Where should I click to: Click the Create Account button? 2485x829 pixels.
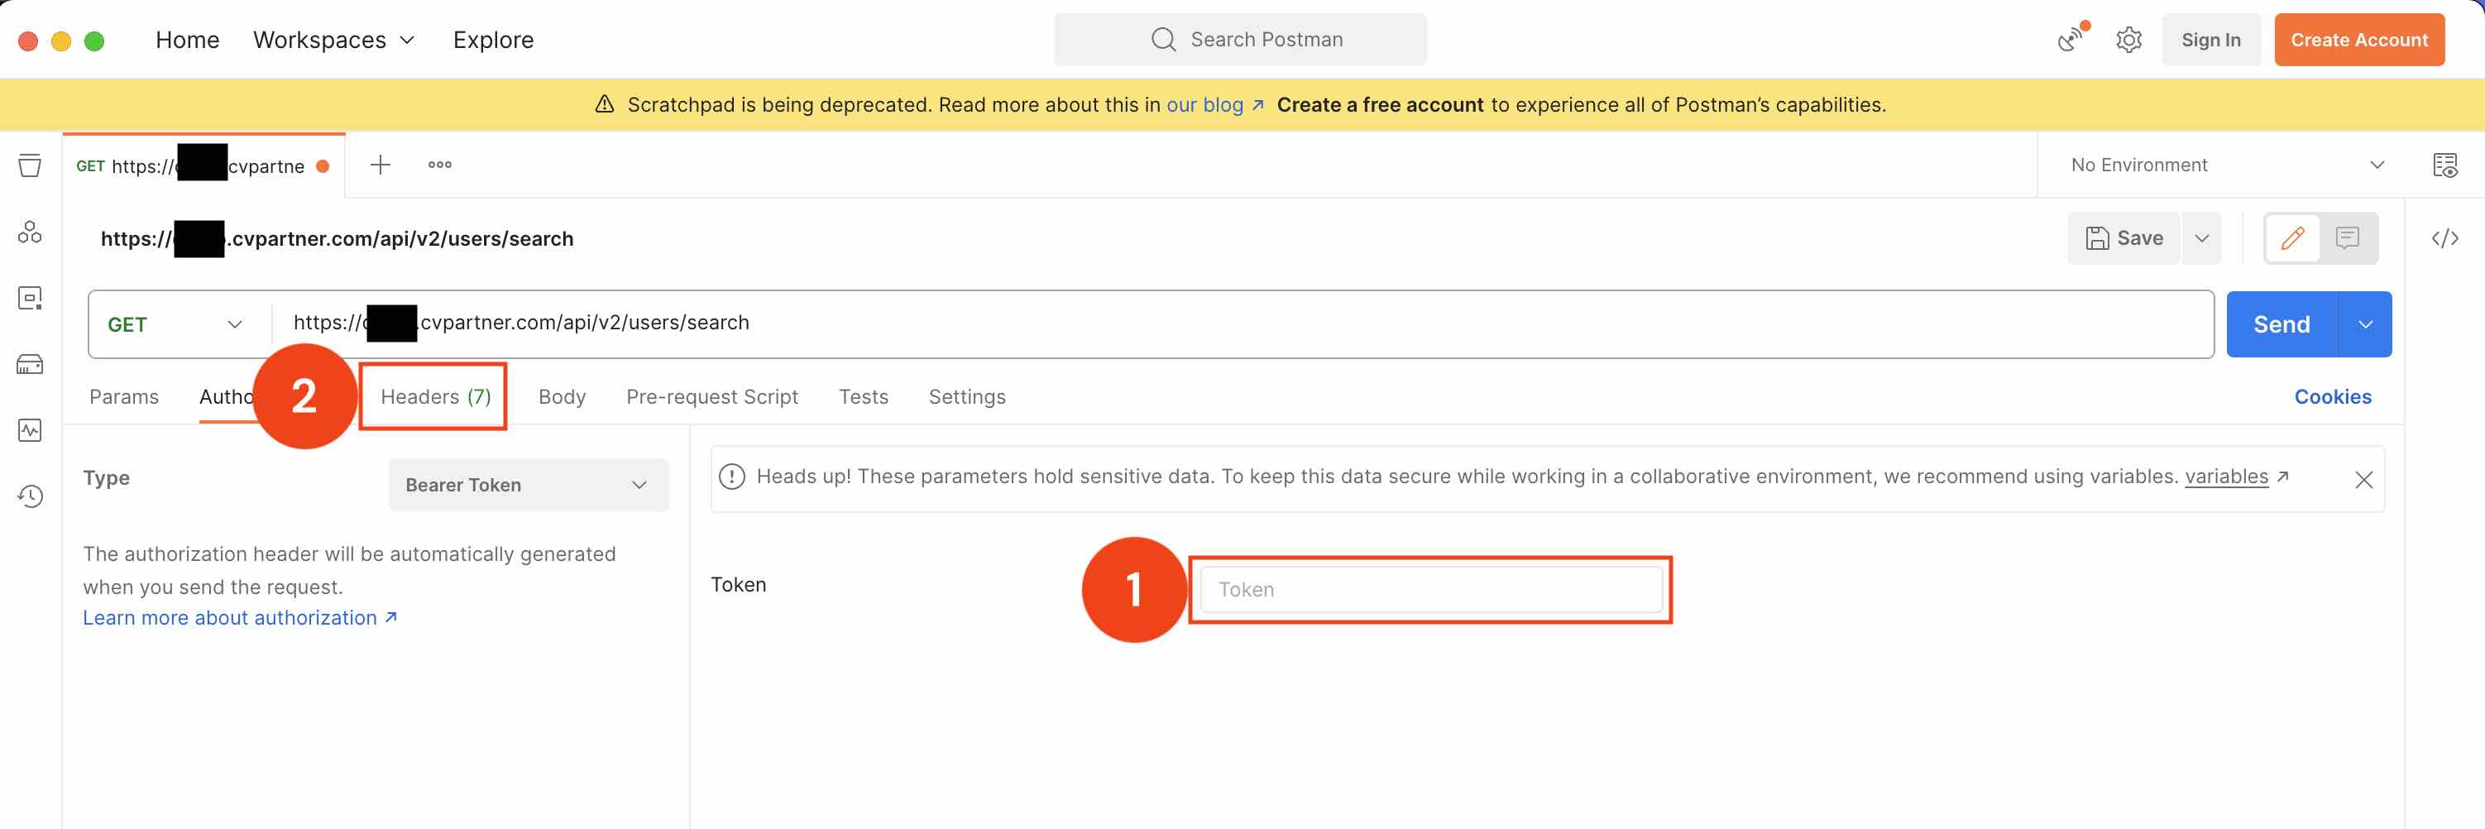coord(2358,40)
